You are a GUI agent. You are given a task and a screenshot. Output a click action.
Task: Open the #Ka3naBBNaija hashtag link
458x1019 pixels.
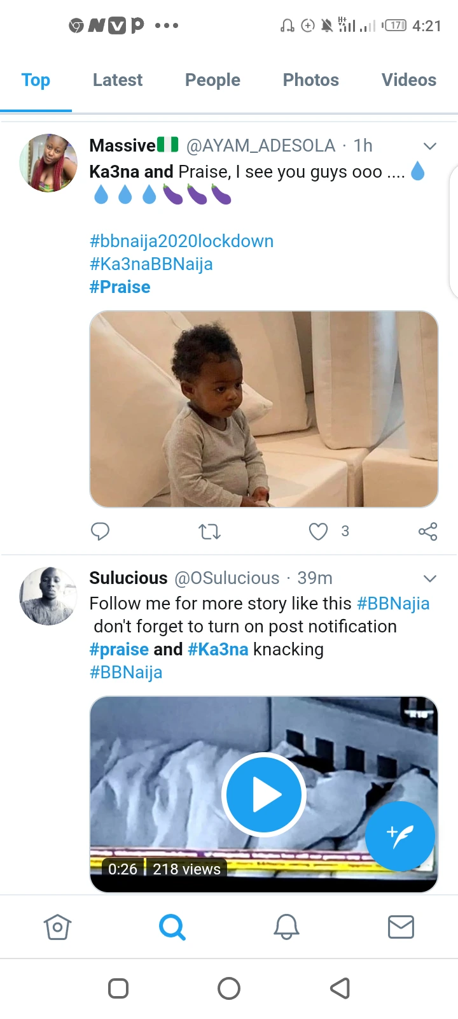[x=151, y=264]
